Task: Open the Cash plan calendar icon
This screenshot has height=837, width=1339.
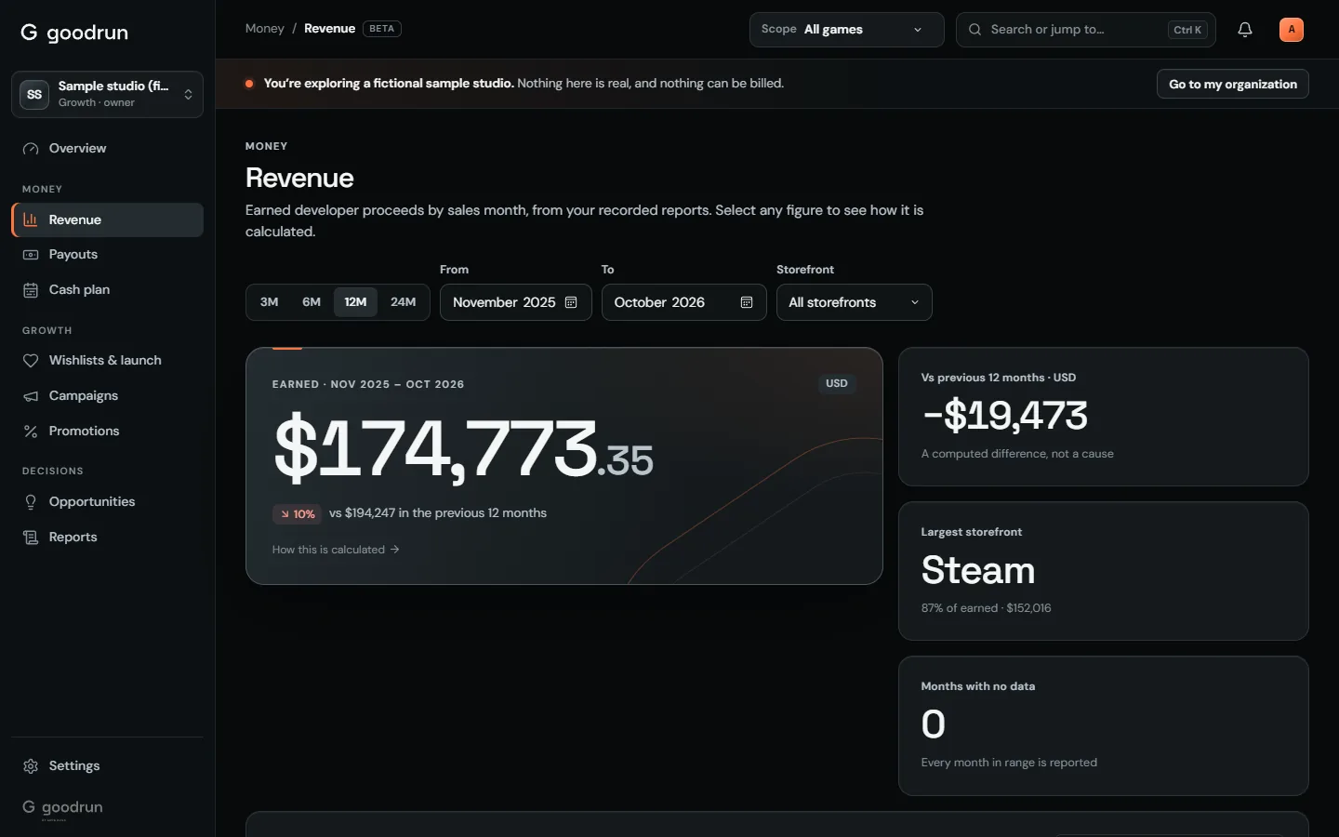Action: click(x=31, y=290)
